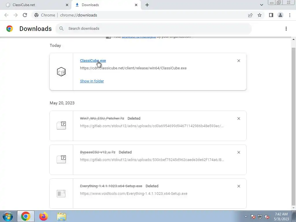Click the Chrome logo beside Downloads title
This screenshot has height=222, width=296.
10,29
